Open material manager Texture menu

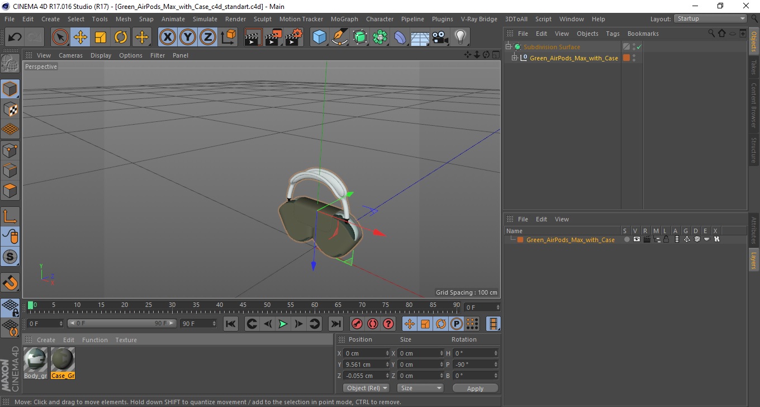click(126, 340)
